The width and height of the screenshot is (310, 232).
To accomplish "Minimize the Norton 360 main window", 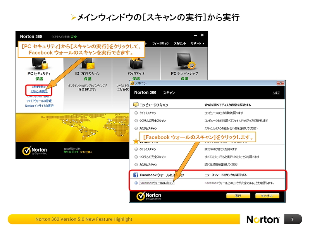I will click(195, 35).
